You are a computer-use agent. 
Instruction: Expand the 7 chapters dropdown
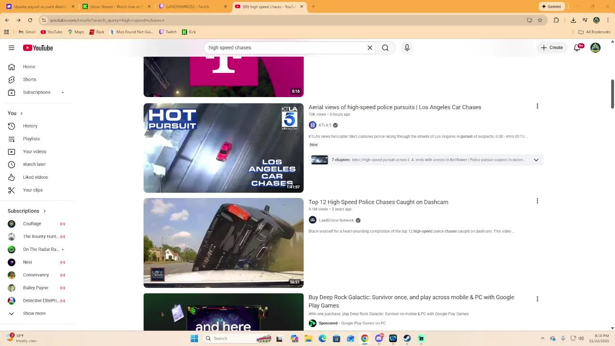tap(536, 160)
